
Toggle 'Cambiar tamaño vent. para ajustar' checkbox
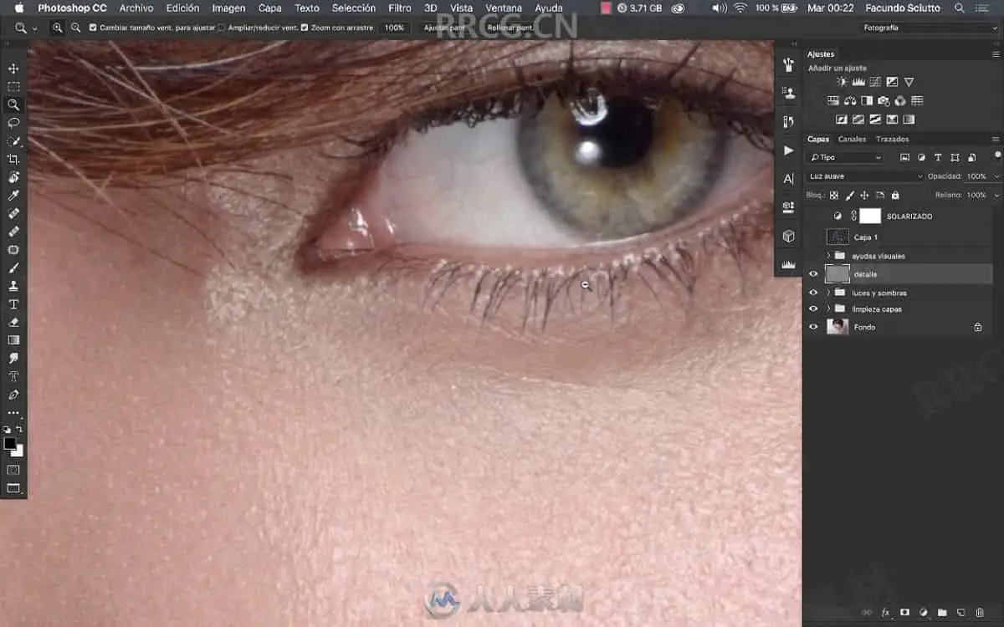93,28
